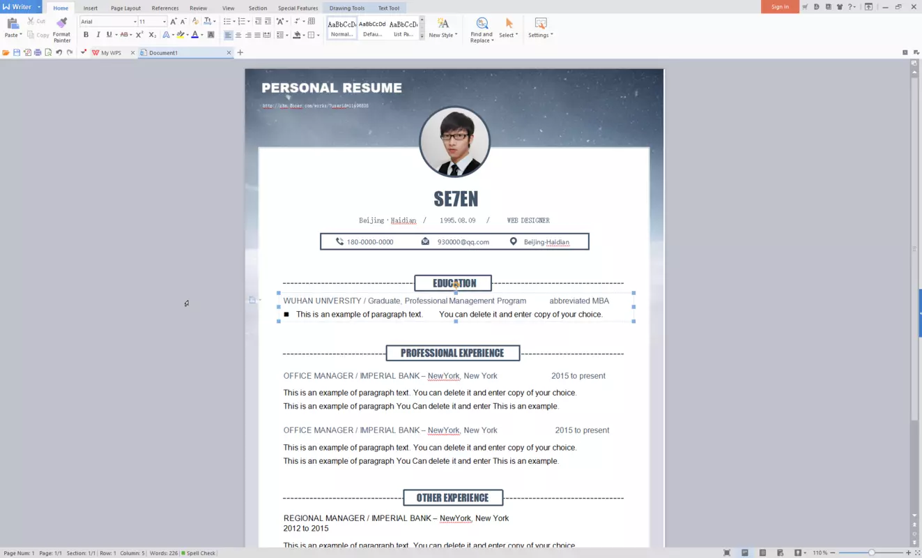Expand the bullets list dropdown arrow

[234, 22]
